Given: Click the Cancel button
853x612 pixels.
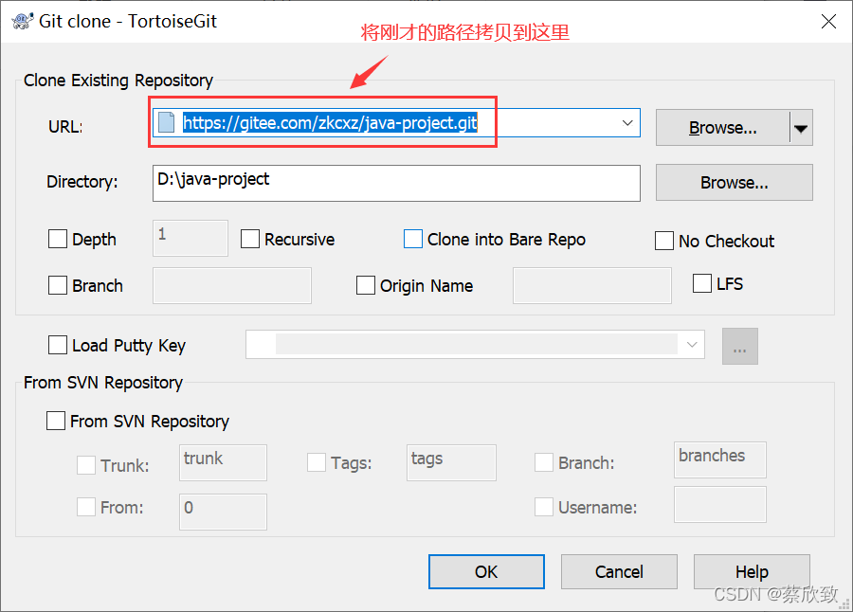Looking at the screenshot, I should 619,572.
